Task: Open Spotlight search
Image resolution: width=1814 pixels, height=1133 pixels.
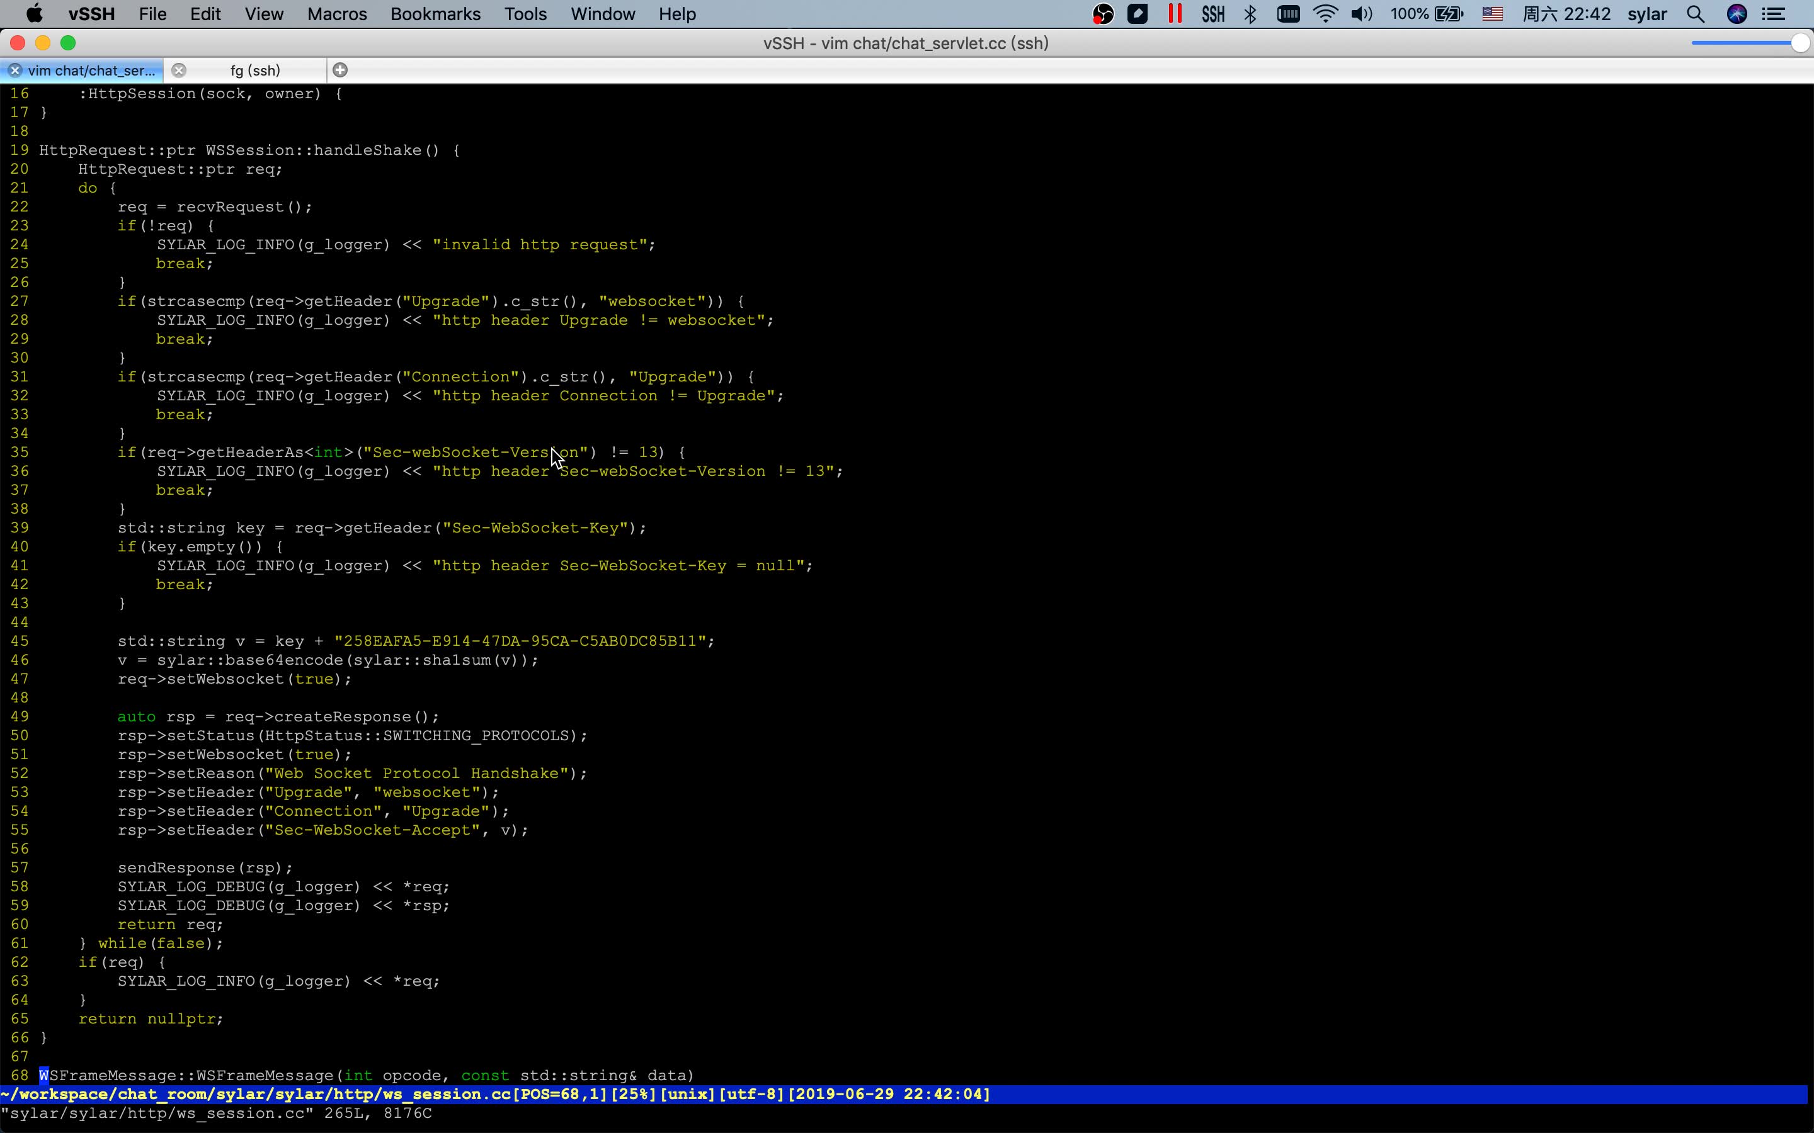Action: pyautogui.click(x=1696, y=13)
